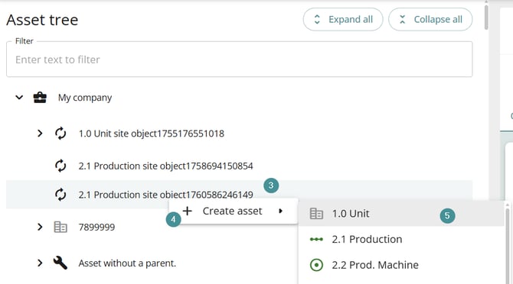Click the Expand all arrows icon
The height and width of the screenshot is (284, 513).
tap(317, 20)
